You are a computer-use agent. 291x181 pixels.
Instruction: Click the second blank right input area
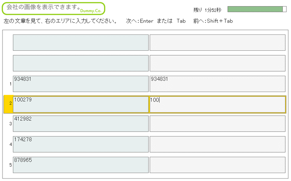click(x=217, y=63)
